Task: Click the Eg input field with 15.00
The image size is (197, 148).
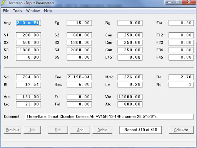Action: [x=79, y=23]
